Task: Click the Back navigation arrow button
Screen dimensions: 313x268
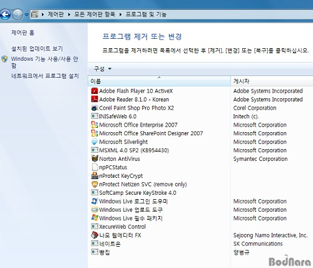Action: (5, 14)
